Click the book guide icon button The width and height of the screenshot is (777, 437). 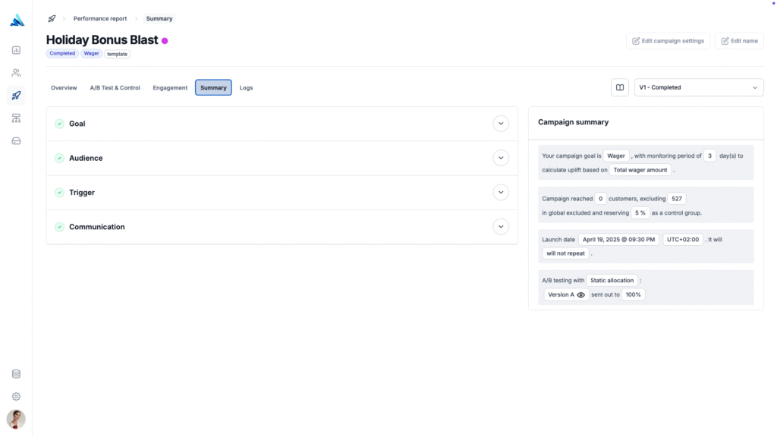(620, 87)
